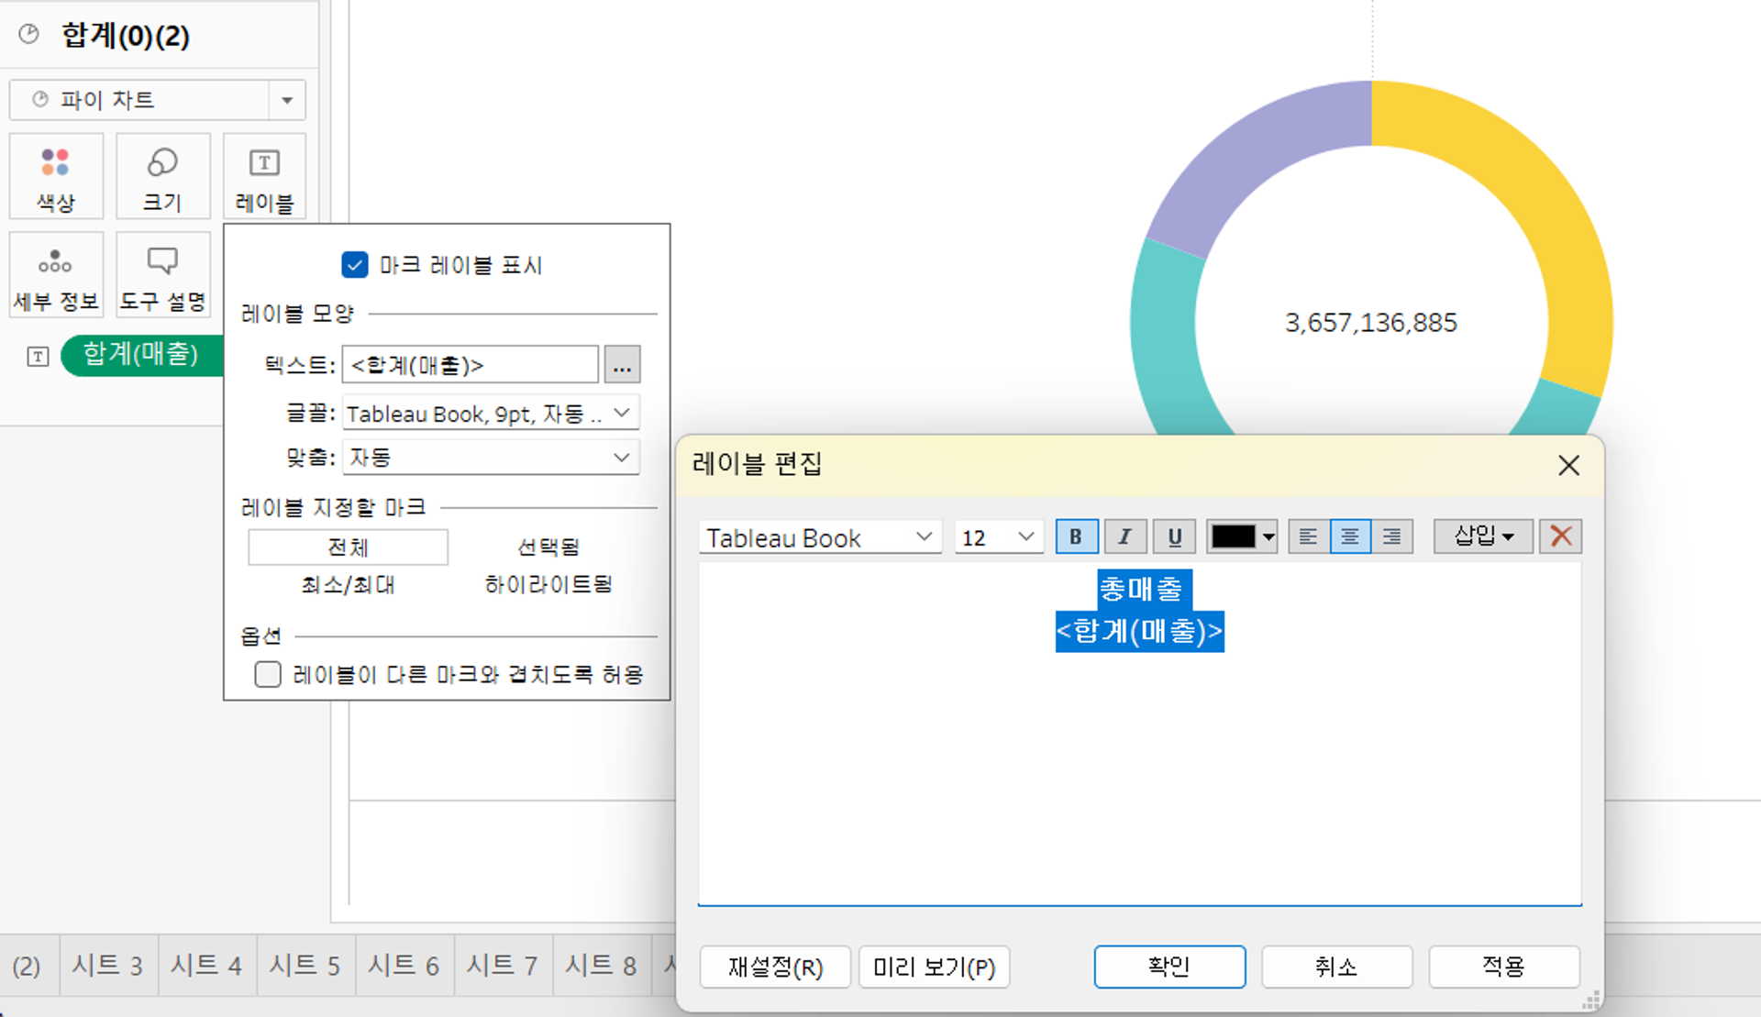Select 하이라이트됨 marks to label option
This screenshot has height=1017, width=1761.
pyautogui.click(x=548, y=585)
